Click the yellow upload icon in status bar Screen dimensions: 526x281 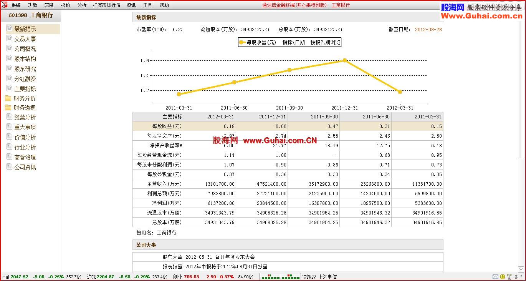(x=503, y=277)
